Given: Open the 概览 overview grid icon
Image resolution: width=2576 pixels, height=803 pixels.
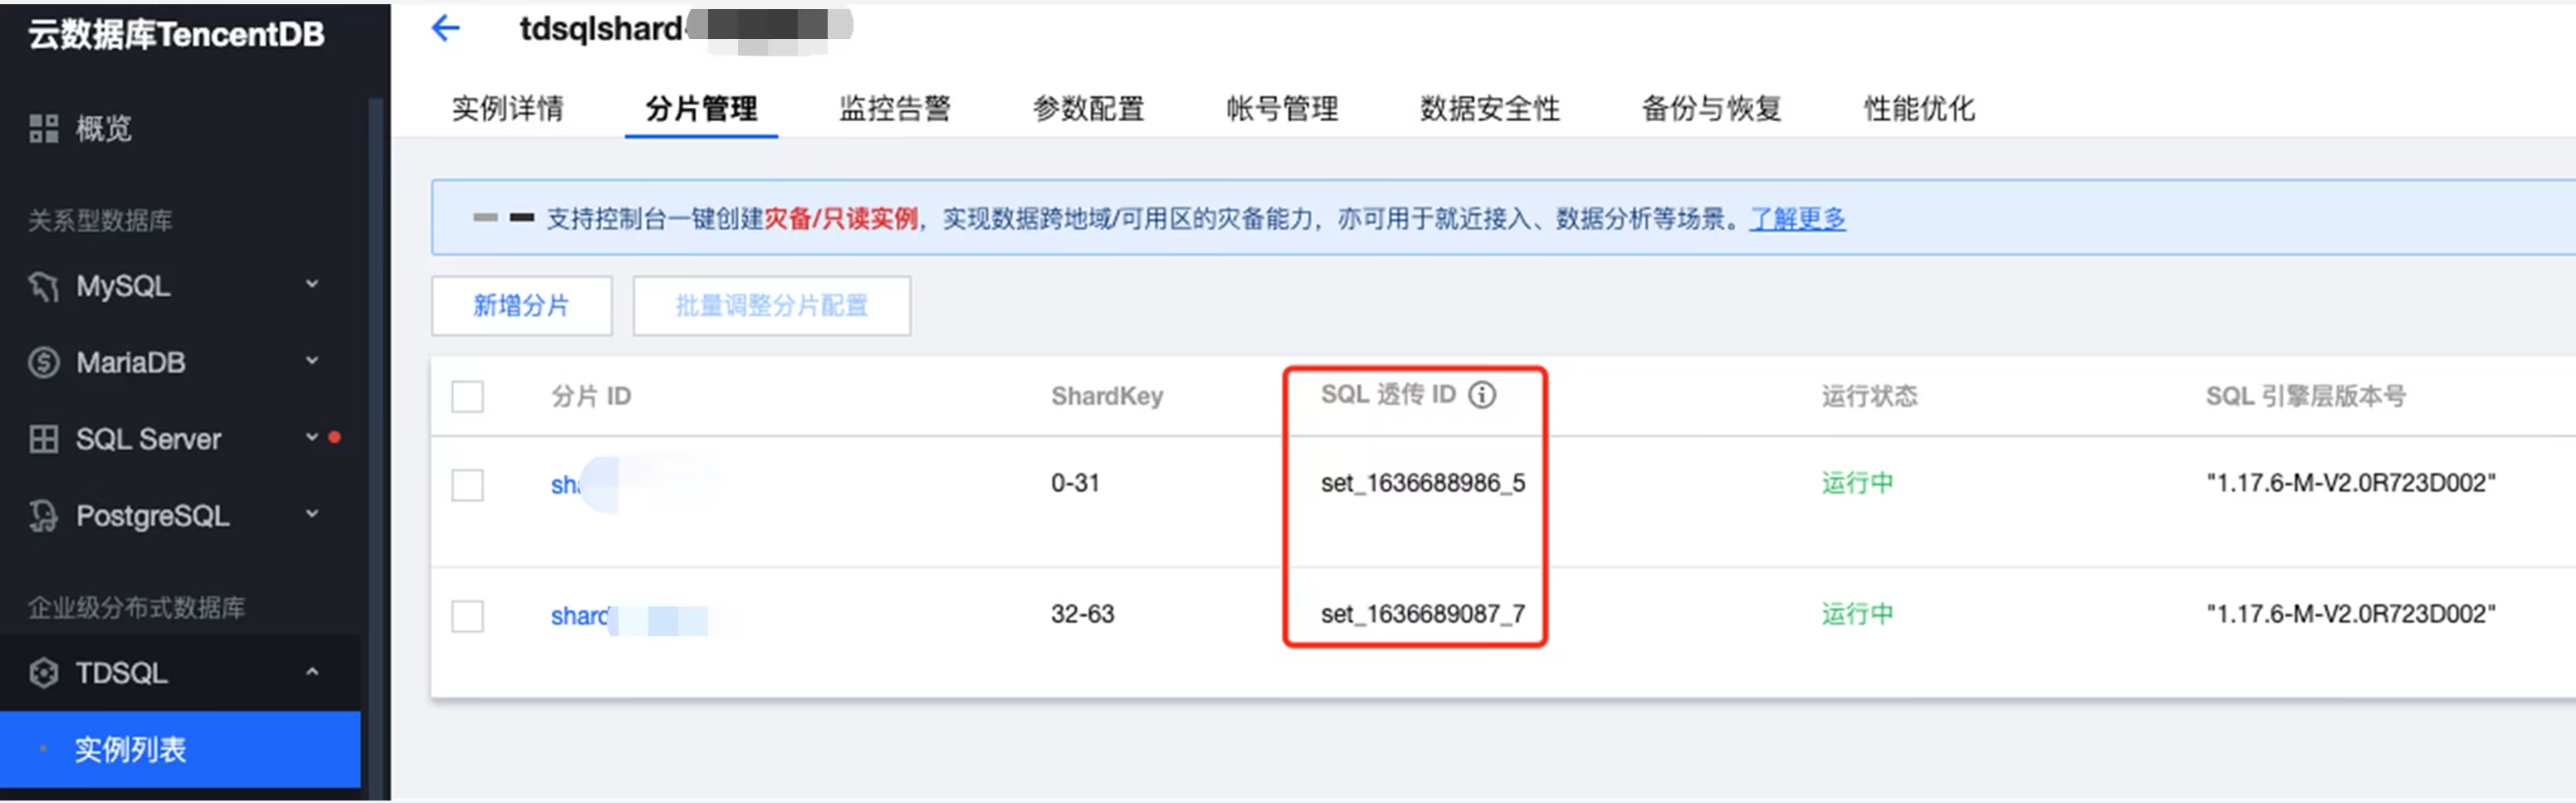Looking at the screenshot, I should (x=43, y=128).
